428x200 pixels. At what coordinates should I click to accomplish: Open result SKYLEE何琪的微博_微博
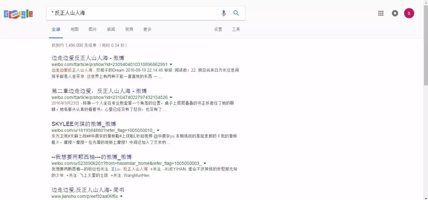click(84, 124)
